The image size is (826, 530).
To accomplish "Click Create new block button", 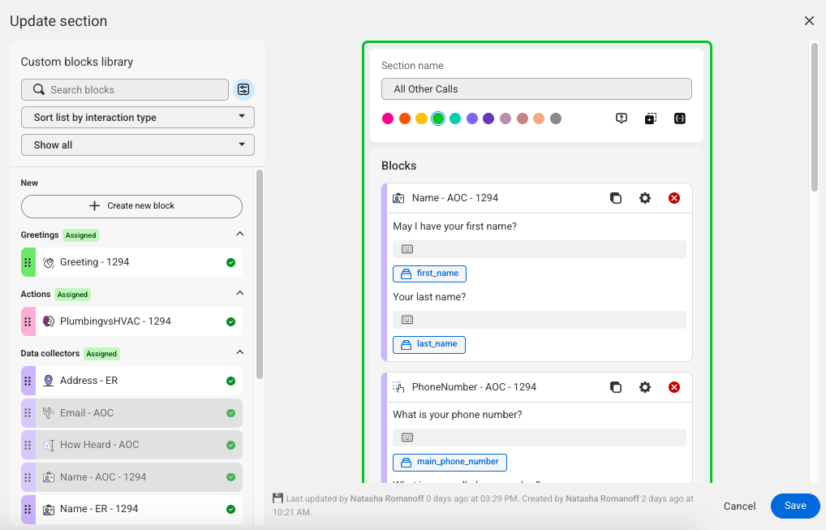I will [x=131, y=206].
